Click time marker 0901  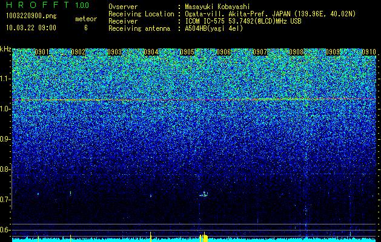pos(42,52)
